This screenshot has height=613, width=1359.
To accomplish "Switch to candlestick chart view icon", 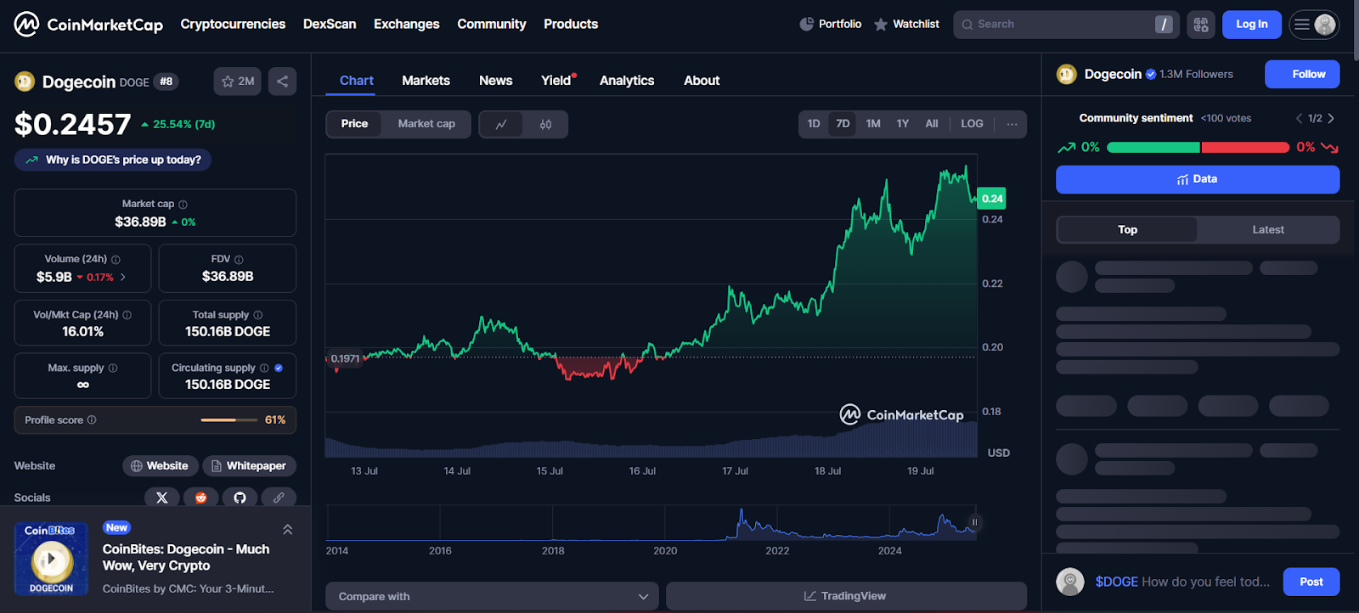I will tap(545, 124).
